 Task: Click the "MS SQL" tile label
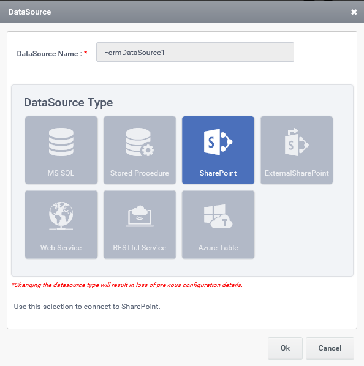point(61,173)
